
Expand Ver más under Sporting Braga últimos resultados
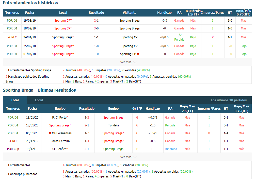pos(129,157)
